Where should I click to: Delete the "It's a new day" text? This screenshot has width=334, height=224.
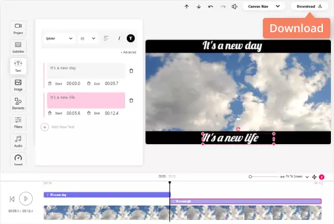coord(131,71)
